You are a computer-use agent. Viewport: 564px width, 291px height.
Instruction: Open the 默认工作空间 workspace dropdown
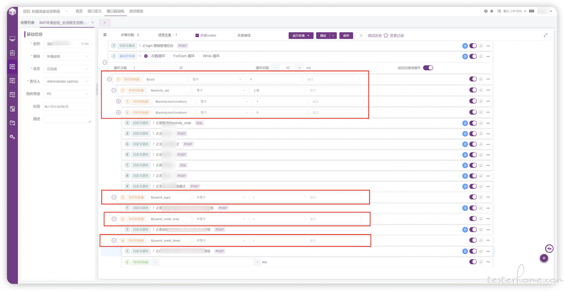(515, 11)
